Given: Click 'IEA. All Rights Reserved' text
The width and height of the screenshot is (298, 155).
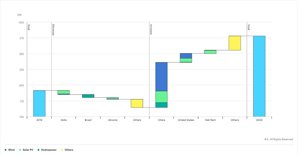Looking at the screenshot, I should (278, 139).
